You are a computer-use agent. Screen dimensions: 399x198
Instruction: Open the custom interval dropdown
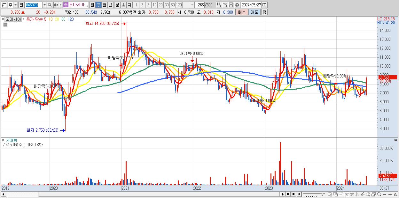click(192, 5)
